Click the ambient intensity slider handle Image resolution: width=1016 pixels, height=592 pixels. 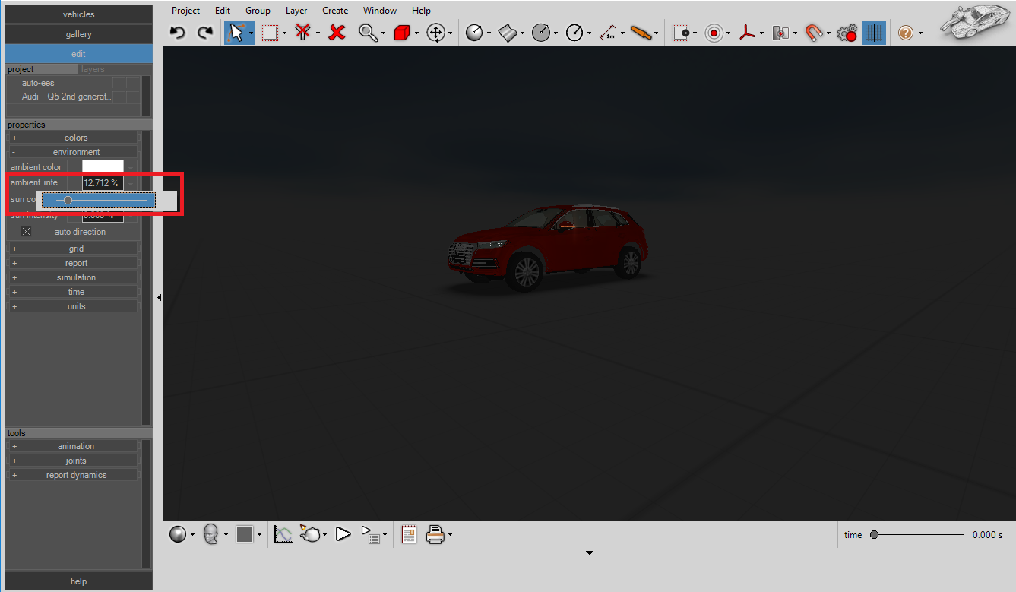68,200
